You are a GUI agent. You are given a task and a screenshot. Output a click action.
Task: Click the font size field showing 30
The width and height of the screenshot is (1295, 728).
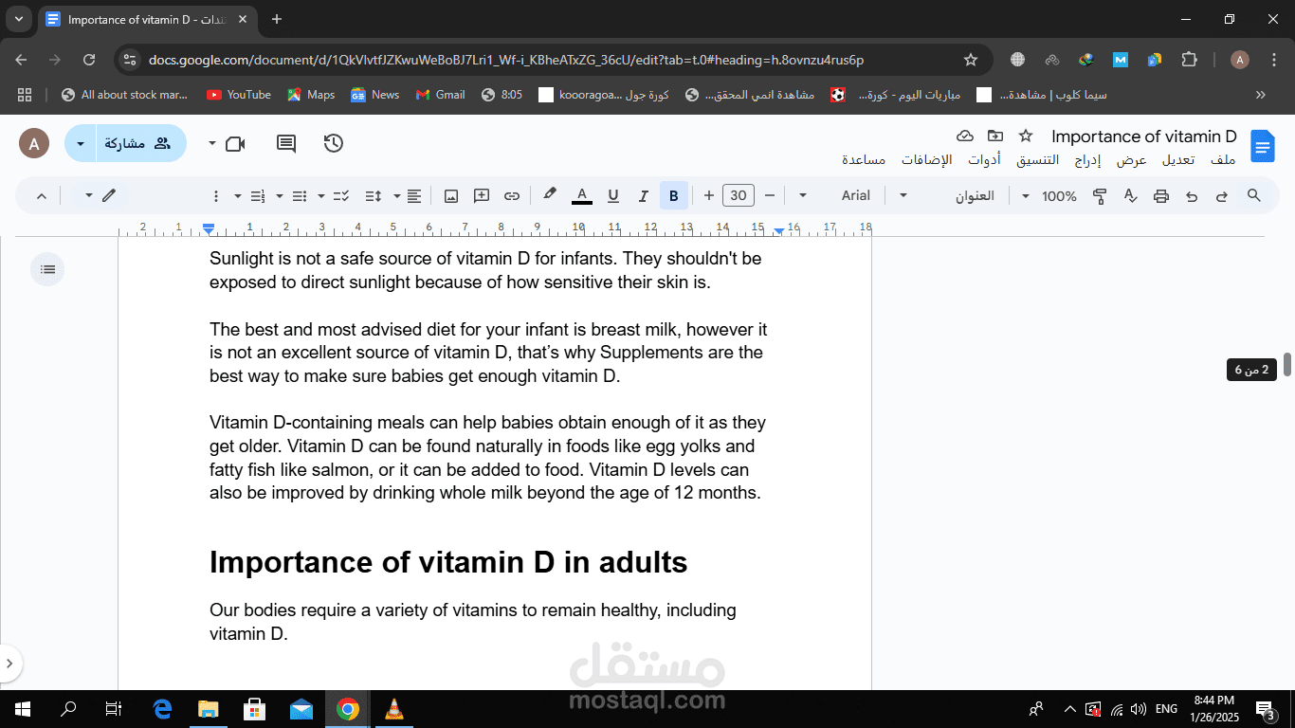[739, 196]
